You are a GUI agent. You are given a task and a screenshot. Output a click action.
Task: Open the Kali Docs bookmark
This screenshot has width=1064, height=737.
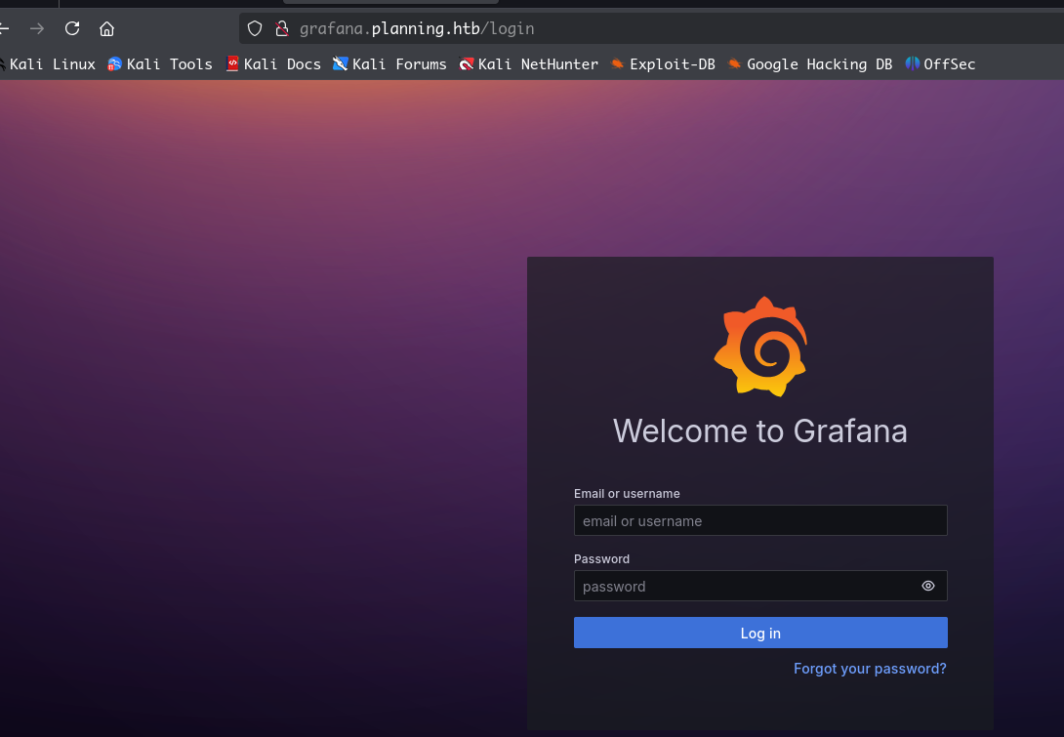pos(273,64)
